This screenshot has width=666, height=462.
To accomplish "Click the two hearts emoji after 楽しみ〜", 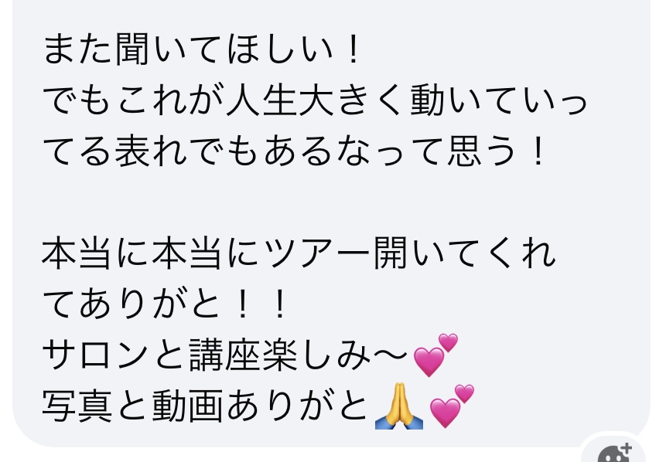I will pos(435,355).
